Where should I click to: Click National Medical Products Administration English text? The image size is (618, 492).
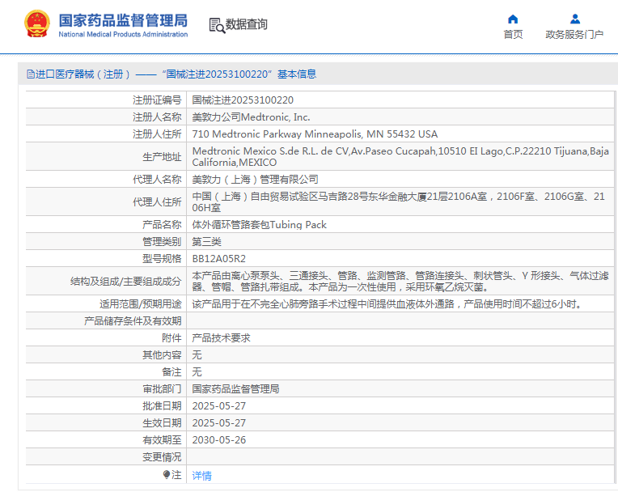point(123,35)
